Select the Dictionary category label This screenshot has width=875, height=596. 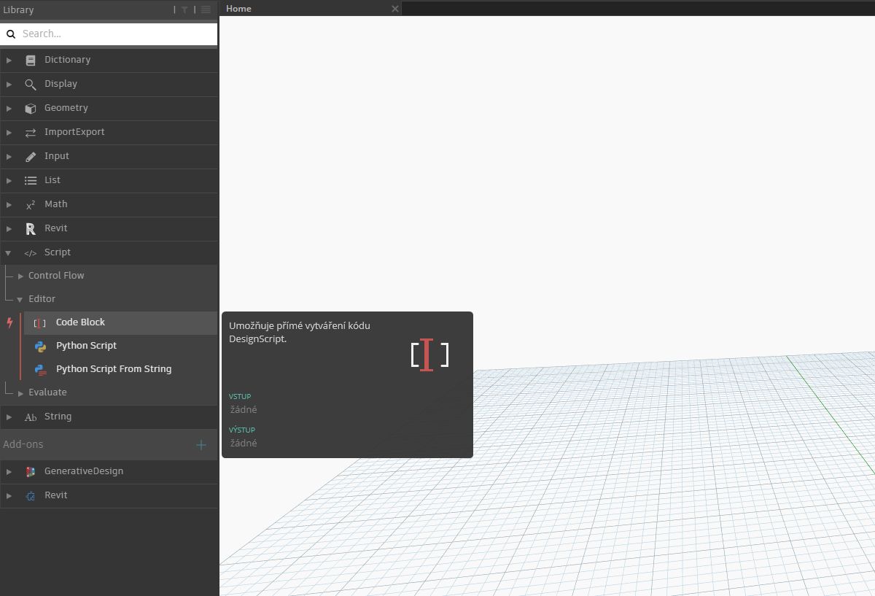[x=67, y=60]
